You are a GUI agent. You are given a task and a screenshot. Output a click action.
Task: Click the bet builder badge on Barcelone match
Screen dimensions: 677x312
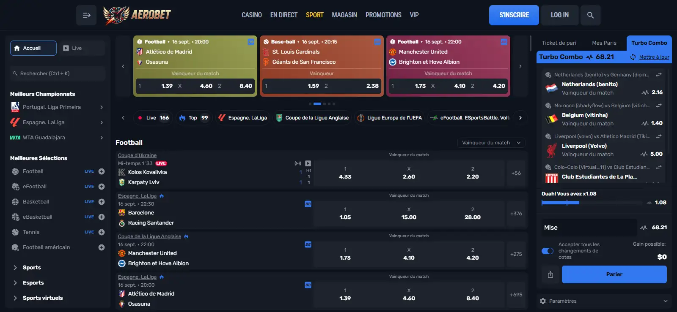pyautogui.click(x=308, y=204)
